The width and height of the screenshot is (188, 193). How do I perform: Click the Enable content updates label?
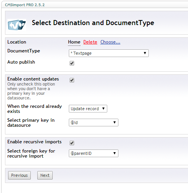[33, 79]
